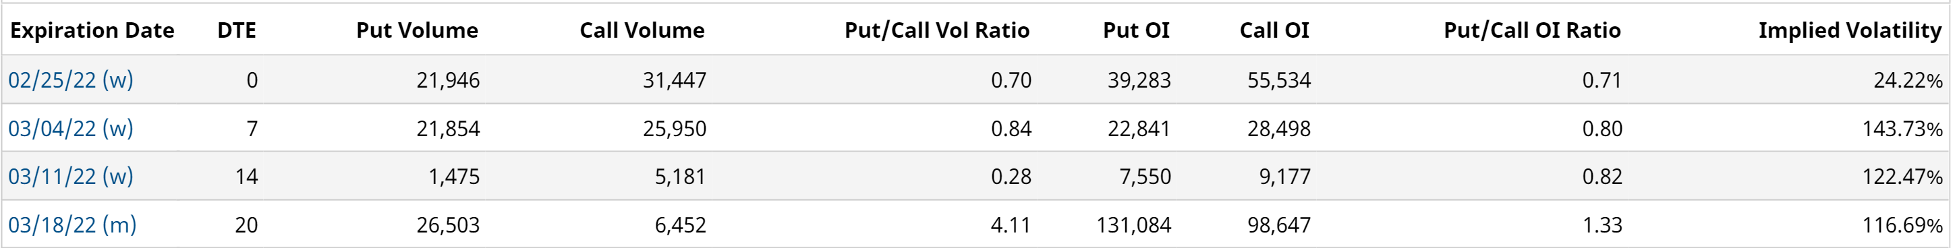Sort by Expiration Date column header

[92, 30]
